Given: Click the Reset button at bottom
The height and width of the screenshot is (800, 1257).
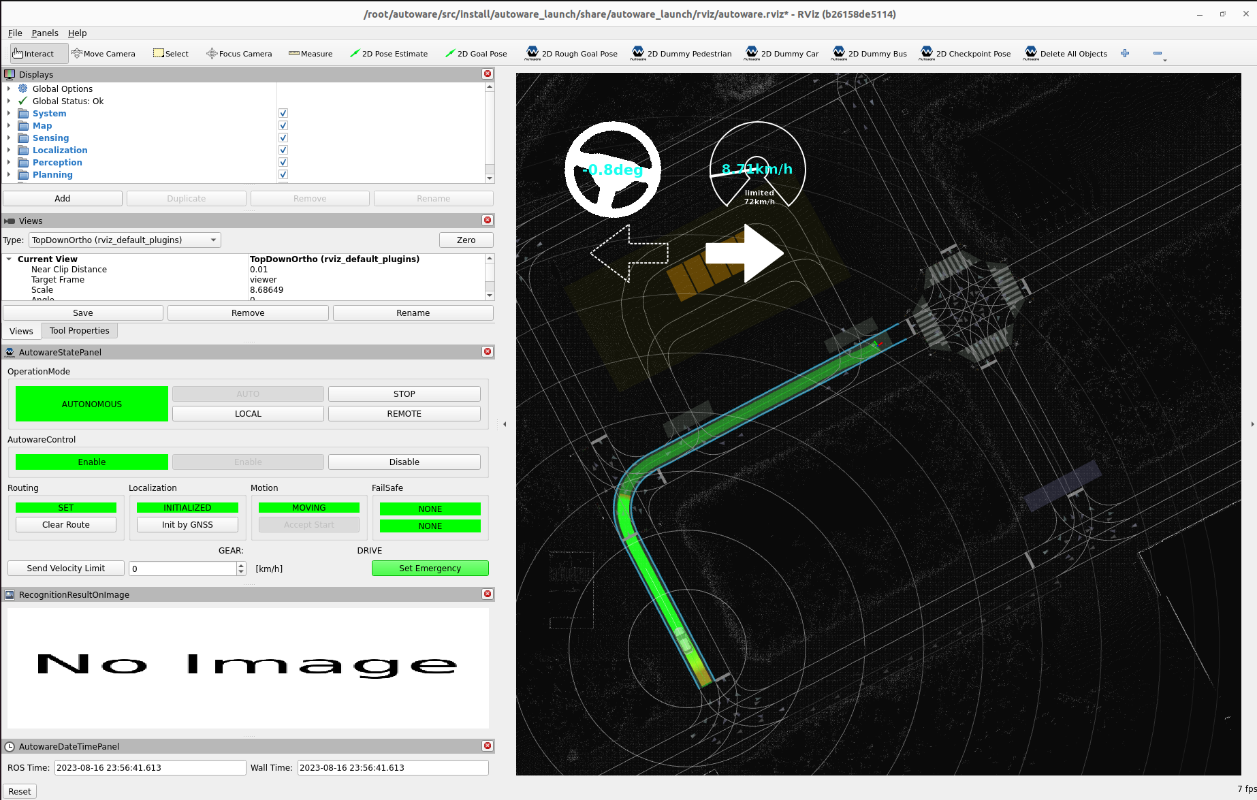Looking at the screenshot, I should click(x=20, y=791).
